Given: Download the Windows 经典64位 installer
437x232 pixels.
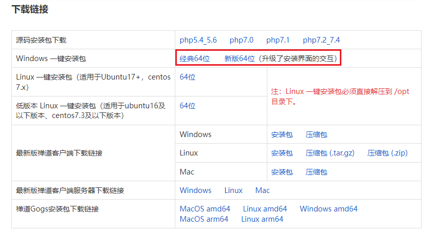Looking at the screenshot, I should (195, 59).
